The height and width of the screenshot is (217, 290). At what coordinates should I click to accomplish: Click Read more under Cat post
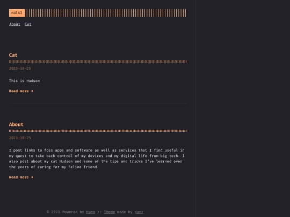[x=21, y=91]
